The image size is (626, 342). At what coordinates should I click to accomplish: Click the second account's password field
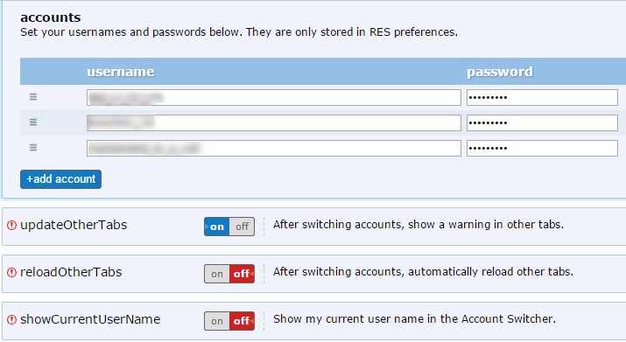tap(542, 123)
